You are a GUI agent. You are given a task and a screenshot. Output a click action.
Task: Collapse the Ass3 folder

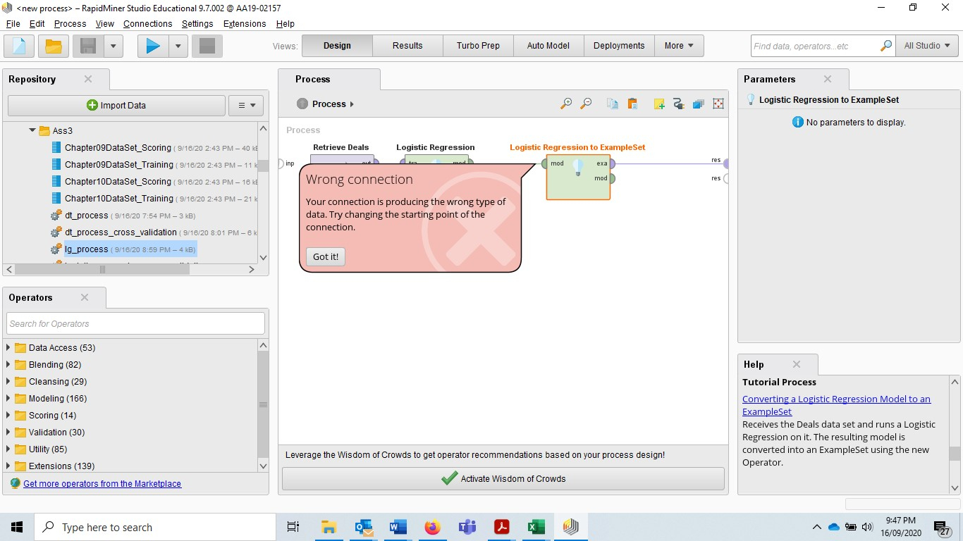tap(32, 130)
